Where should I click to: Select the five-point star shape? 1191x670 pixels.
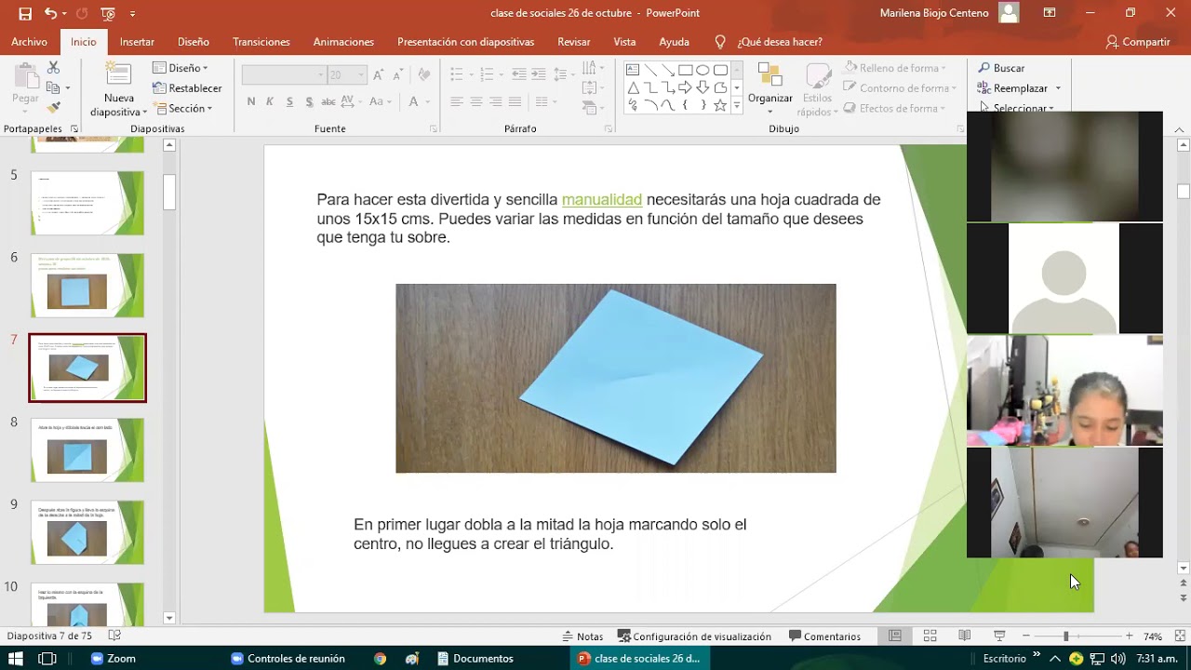(x=719, y=105)
